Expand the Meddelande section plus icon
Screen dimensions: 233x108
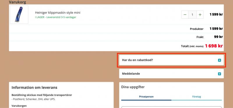(220, 74)
